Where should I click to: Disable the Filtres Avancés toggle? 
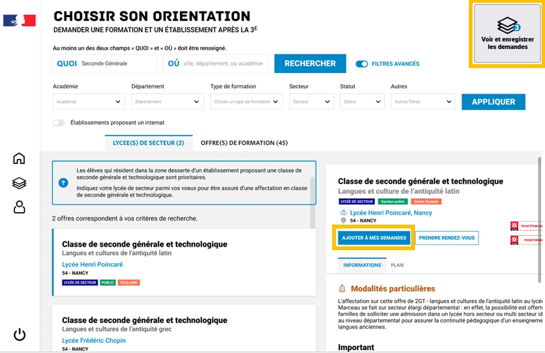pos(362,64)
